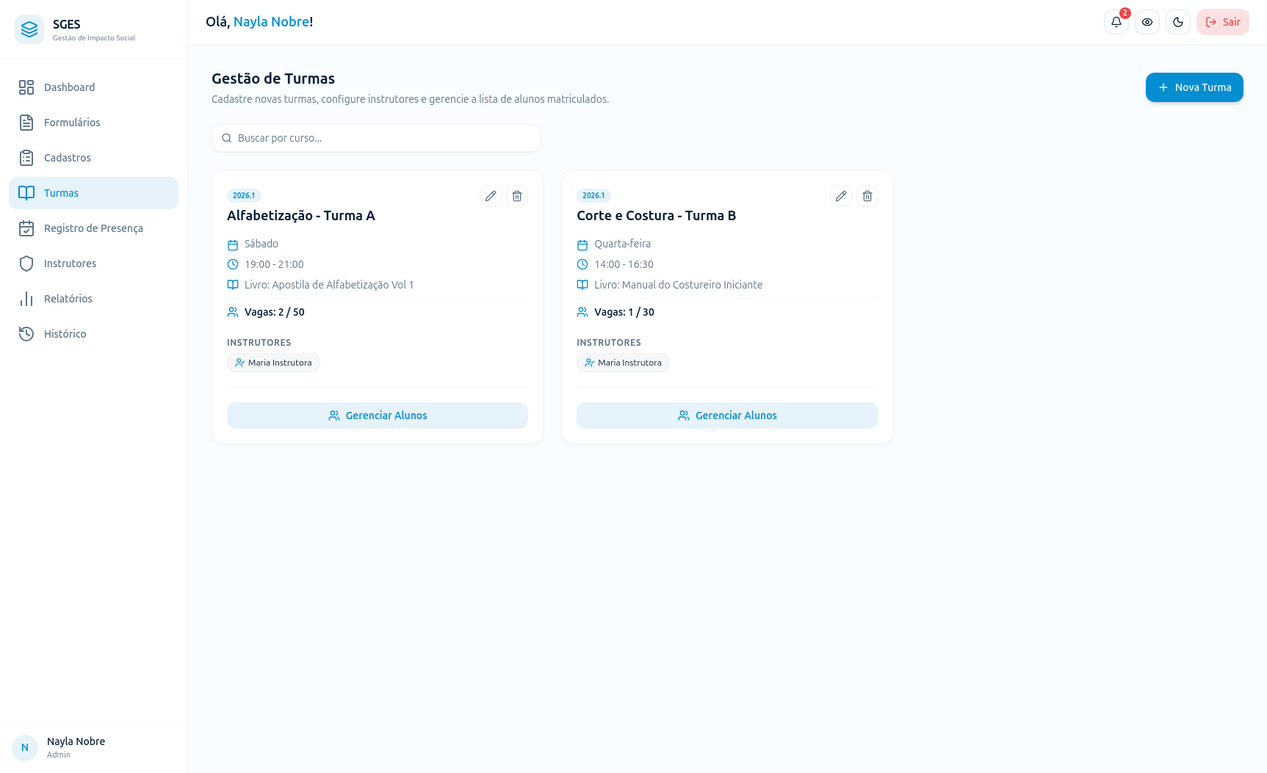Open the Relatórios page
1267x773 pixels.
[x=93, y=299]
